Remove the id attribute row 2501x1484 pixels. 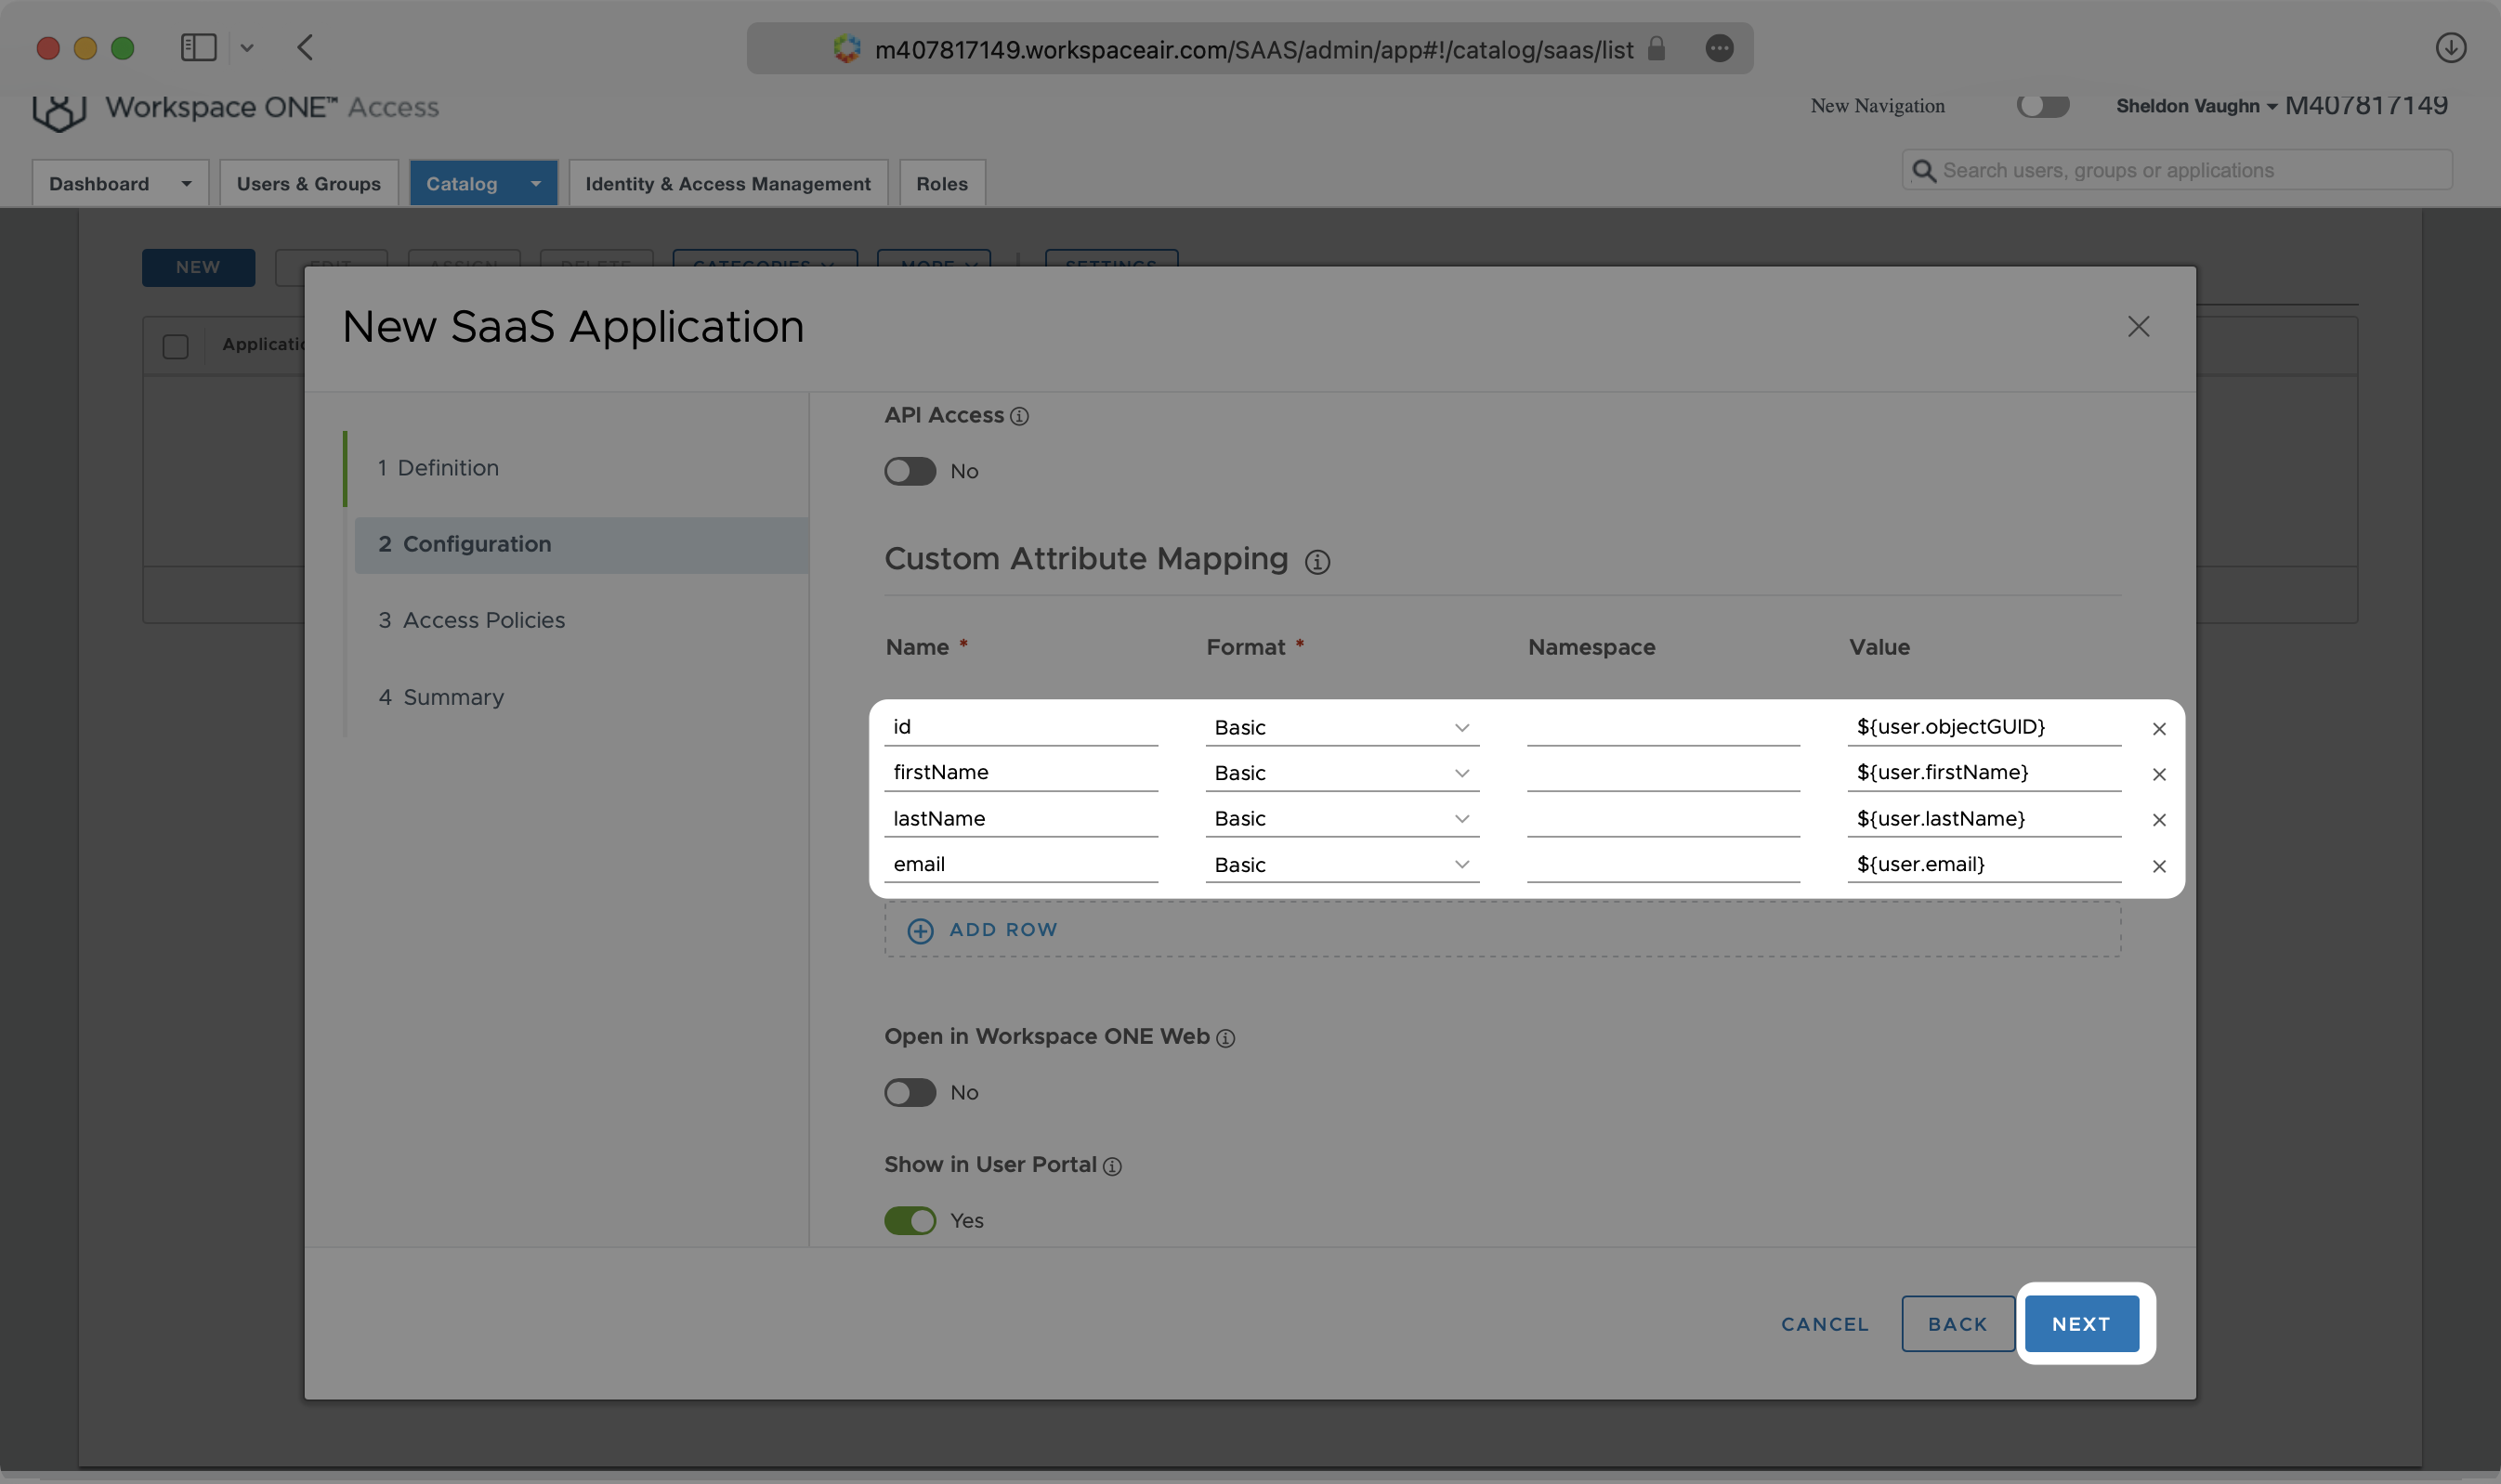tap(2159, 728)
